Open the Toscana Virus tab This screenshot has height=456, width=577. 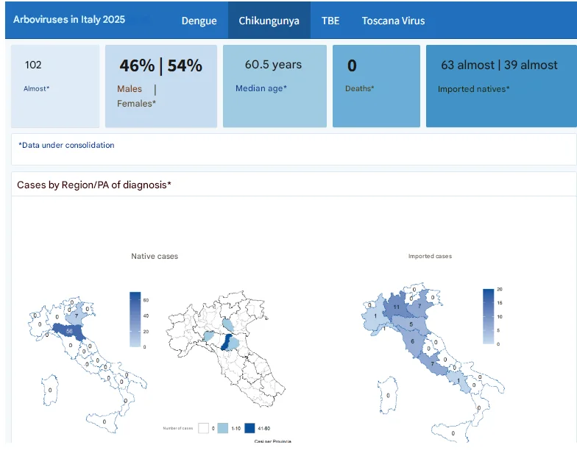pyautogui.click(x=393, y=21)
